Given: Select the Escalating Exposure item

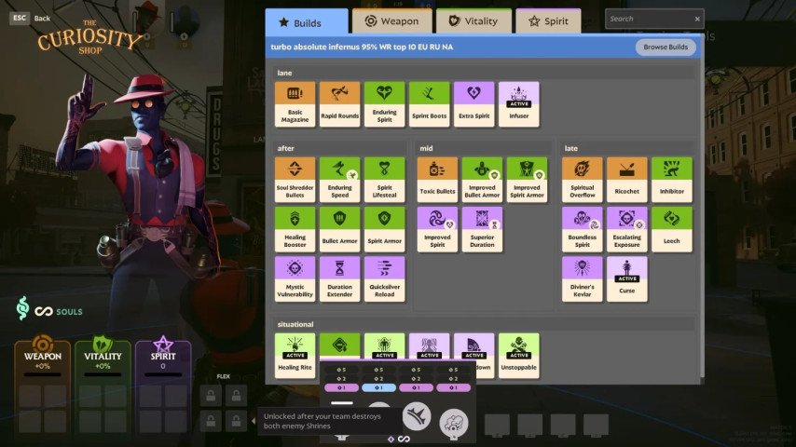Looking at the screenshot, I should (x=627, y=229).
